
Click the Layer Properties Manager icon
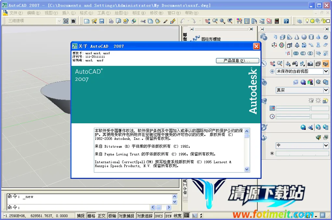point(300,21)
